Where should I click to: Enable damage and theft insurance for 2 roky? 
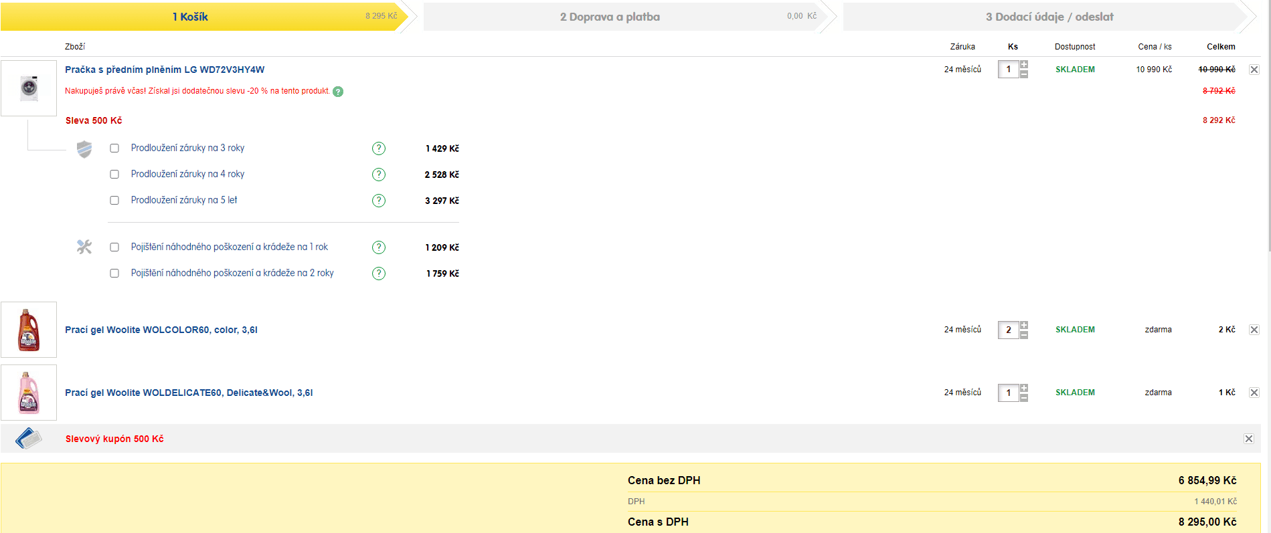pos(114,274)
